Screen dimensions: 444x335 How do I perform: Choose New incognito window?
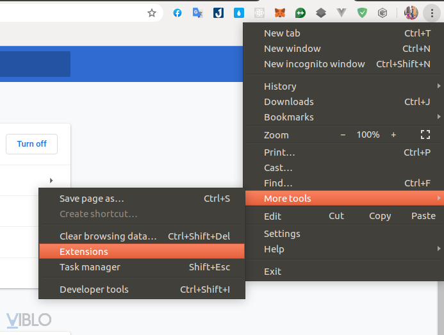[315, 64]
